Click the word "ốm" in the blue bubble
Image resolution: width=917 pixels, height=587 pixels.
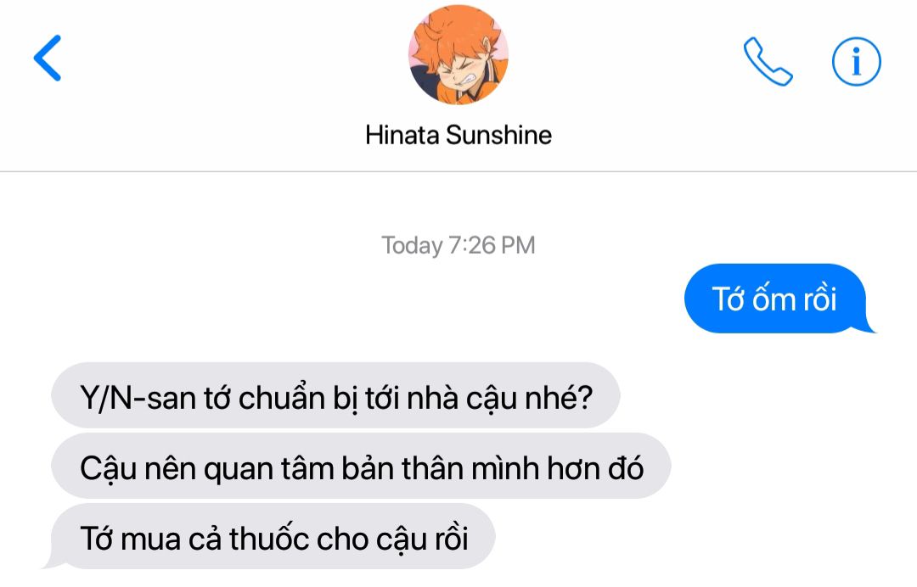tap(774, 298)
